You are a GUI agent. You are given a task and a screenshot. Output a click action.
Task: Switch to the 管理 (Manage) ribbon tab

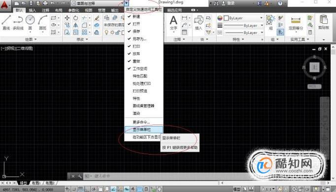click(101, 10)
